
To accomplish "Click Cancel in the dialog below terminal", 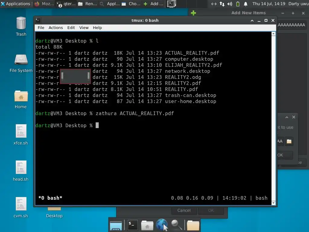I will (x=184, y=211).
